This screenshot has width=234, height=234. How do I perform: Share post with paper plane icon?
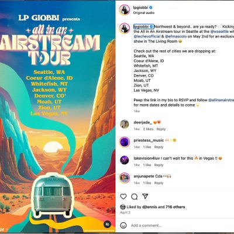145,196
